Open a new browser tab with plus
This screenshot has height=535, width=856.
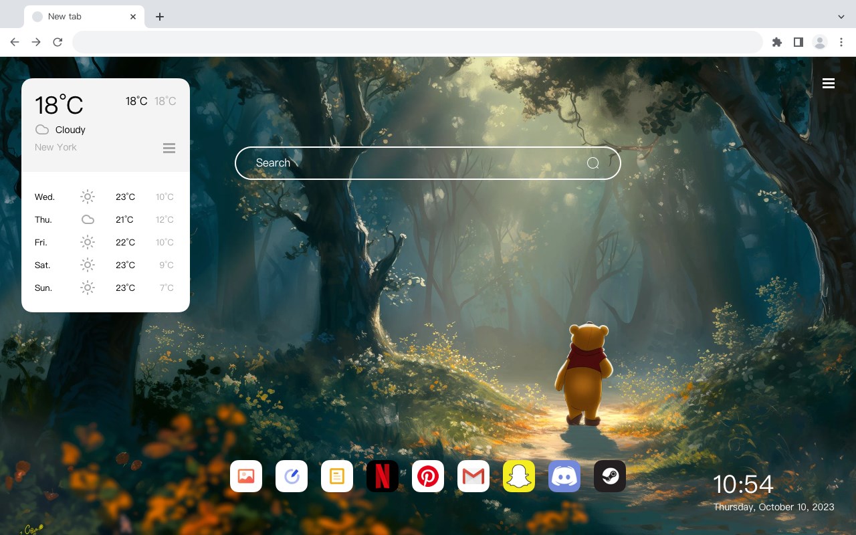click(x=160, y=17)
